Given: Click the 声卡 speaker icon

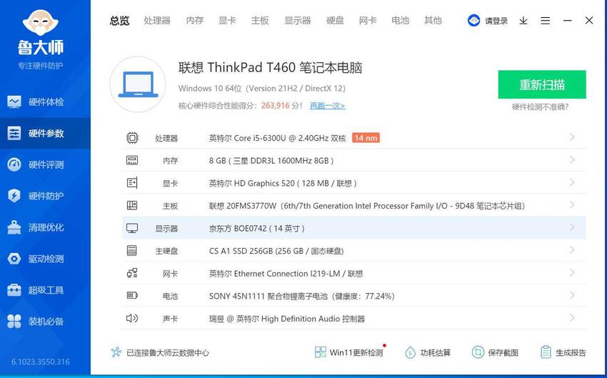Looking at the screenshot, I should pyautogui.click(x=132, y=319).
